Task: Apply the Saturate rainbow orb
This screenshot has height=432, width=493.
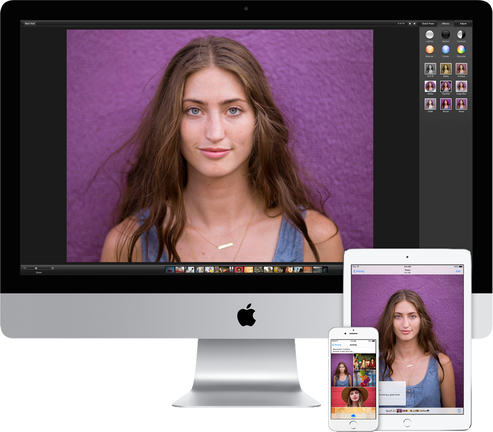Action: pos(461,50)
